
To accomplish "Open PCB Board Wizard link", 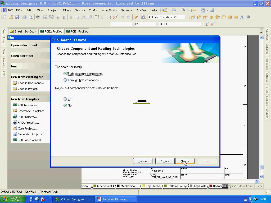I will [x=31, y=140].
